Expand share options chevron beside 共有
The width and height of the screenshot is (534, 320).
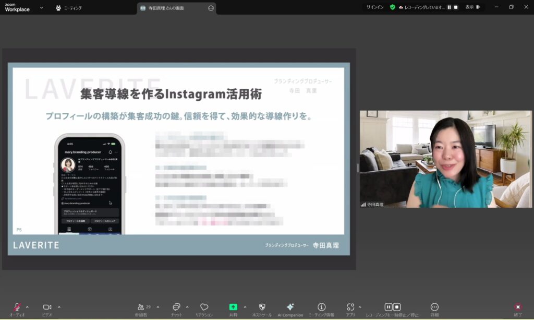click(245, 307)
